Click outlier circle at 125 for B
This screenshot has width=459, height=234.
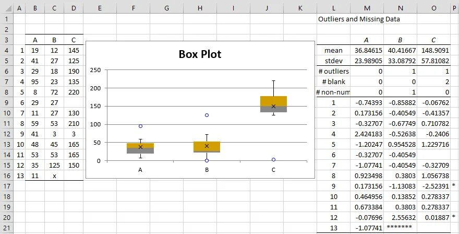coord(207,115)
